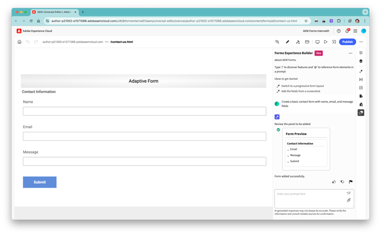
Task: Undo the last change in editor
Action: 28,42
